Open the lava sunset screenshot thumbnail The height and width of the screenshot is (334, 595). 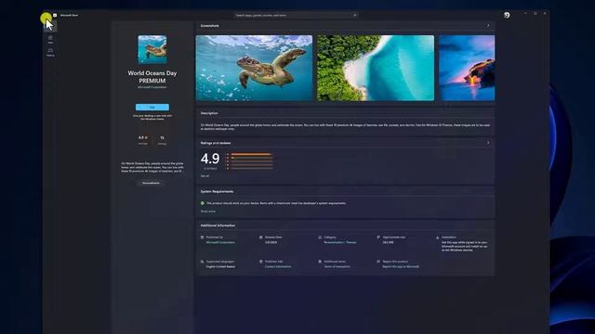pos(467,68)
